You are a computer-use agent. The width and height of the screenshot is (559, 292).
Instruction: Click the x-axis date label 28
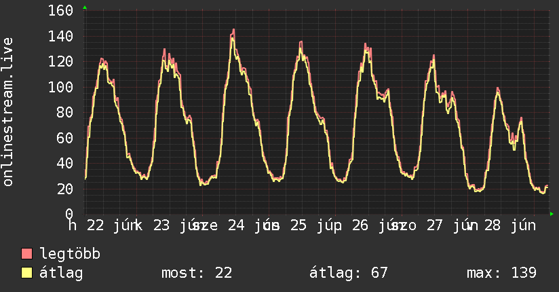point(493,225)
